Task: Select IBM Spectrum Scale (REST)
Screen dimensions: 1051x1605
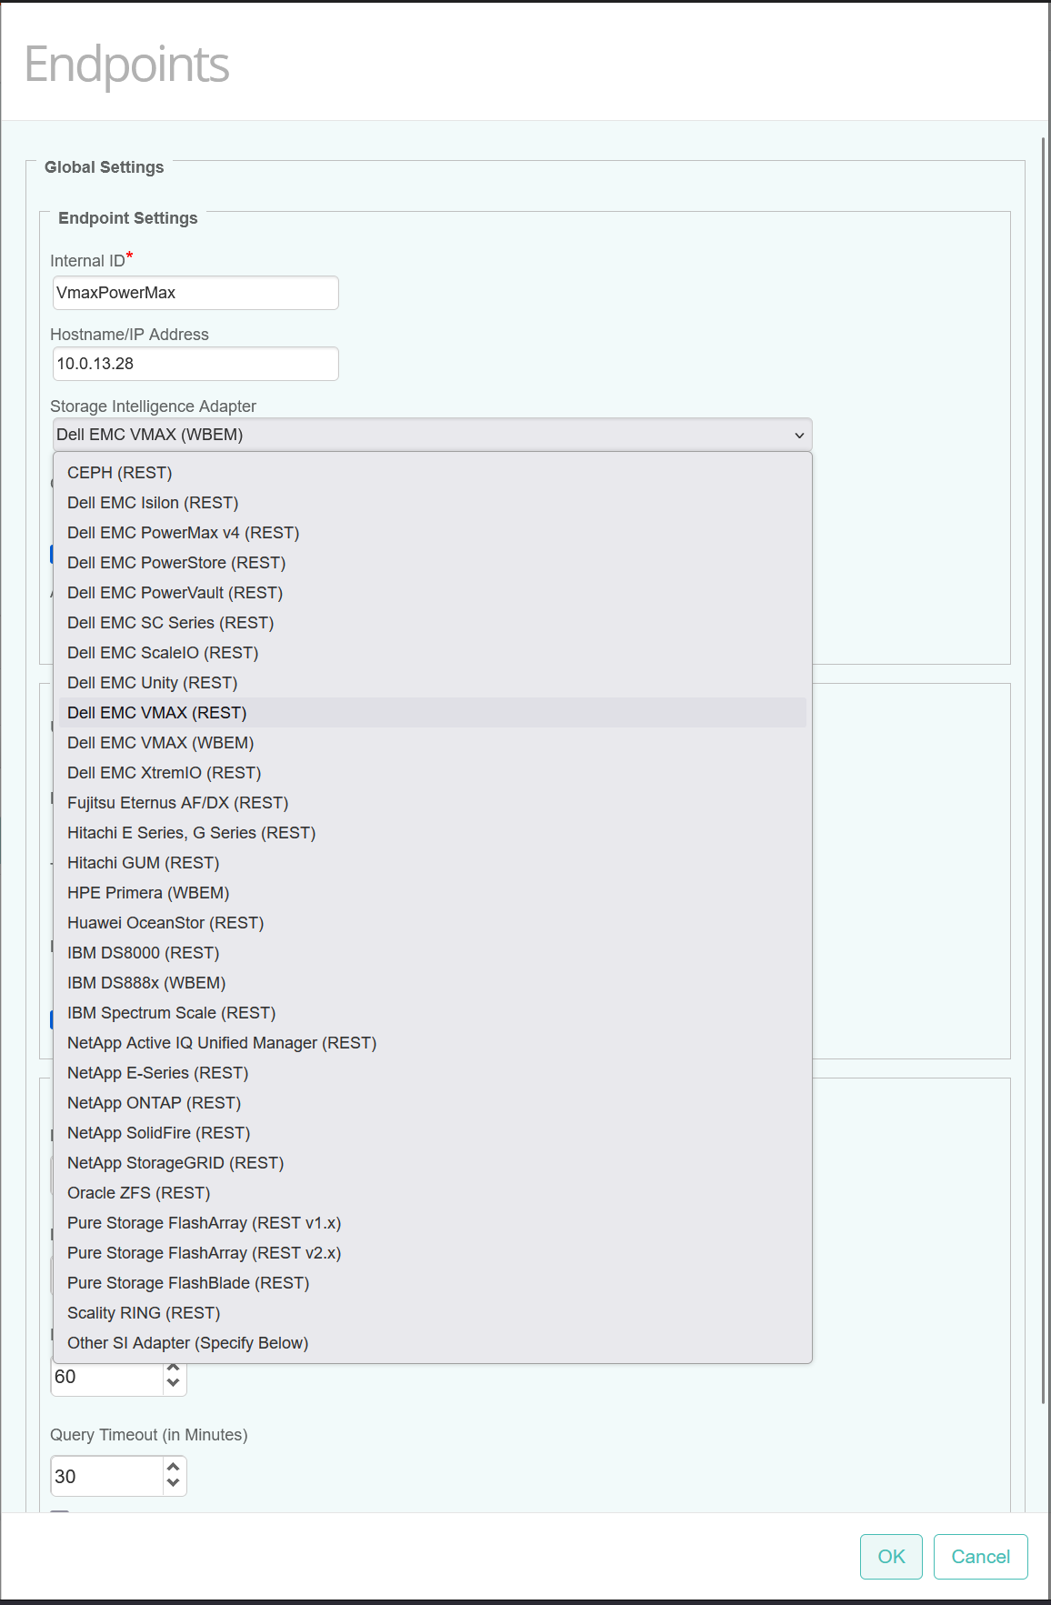Action: 433,1013
